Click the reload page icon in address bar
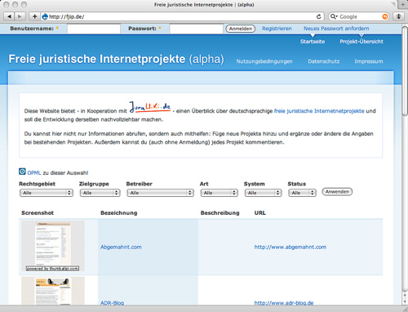Image resolution: width=408 pixels, height=312 pixels. (x=318, y=16)
